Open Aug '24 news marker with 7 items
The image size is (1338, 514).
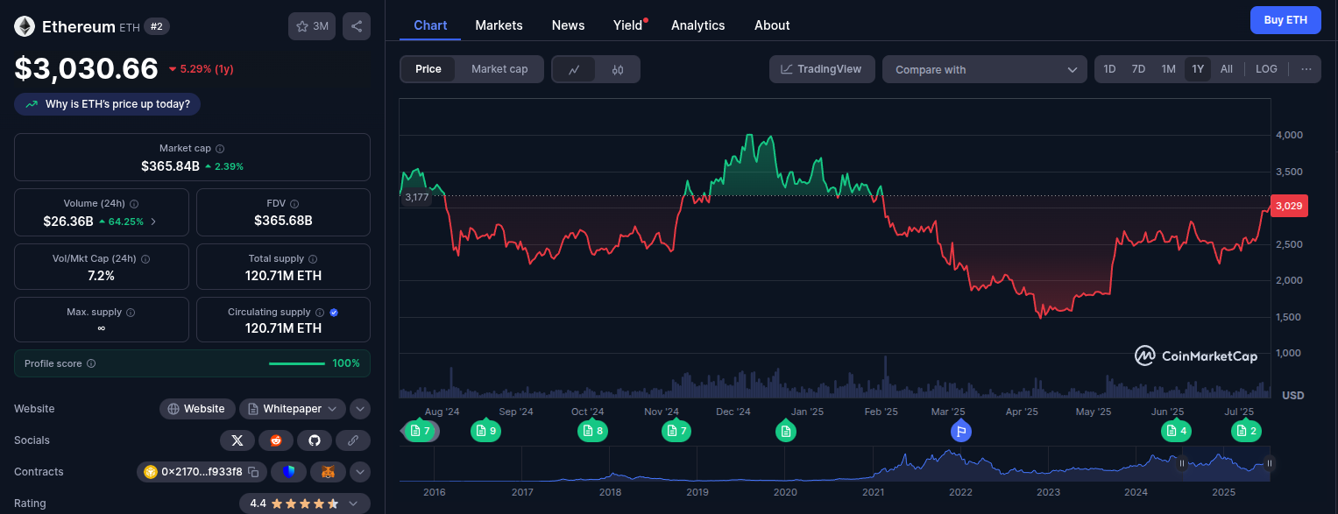(x=420, y=431)
